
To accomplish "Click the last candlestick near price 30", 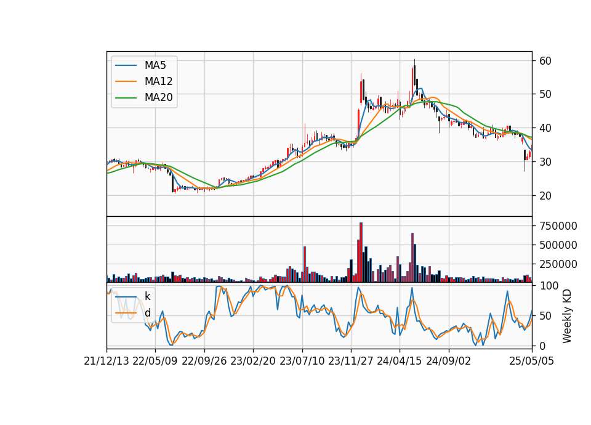I will click(530, 154).
